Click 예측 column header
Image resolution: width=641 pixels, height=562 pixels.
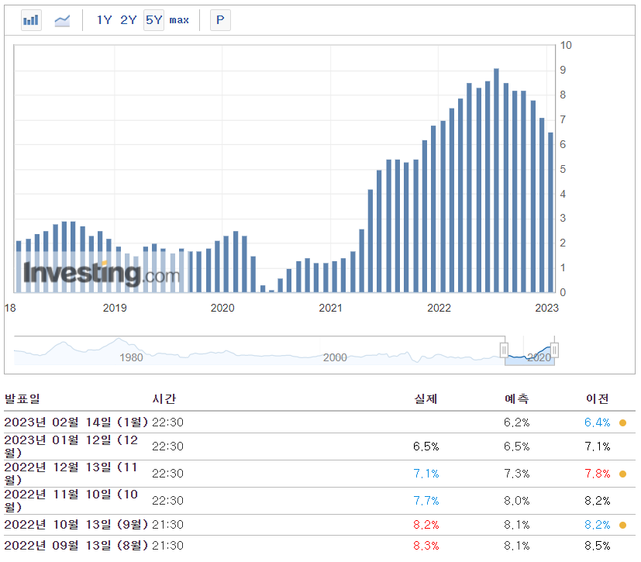tap(516, 398)
